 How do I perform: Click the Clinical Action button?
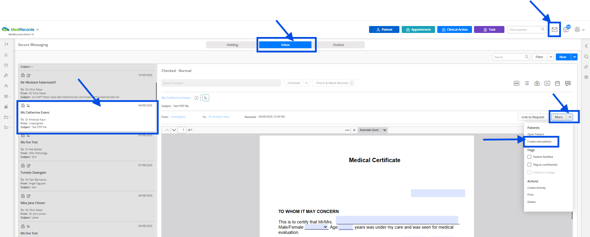tap(455, 29)
